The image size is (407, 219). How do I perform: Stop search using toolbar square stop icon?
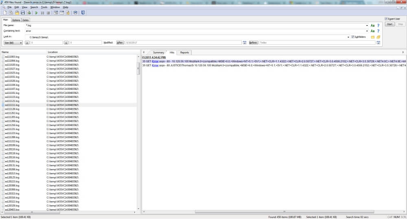[x=48, y=13]
